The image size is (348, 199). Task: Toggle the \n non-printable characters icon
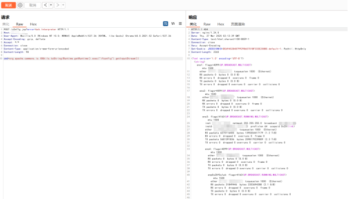pos(173,24)
